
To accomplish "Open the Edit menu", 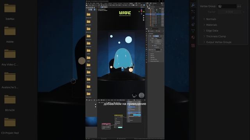I will 91,3.
